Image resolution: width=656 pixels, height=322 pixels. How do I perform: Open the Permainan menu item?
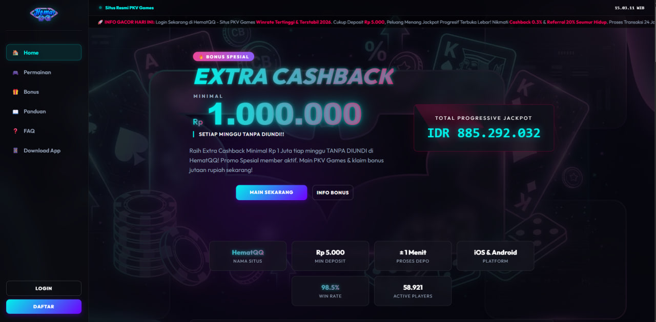pos(37,72)
